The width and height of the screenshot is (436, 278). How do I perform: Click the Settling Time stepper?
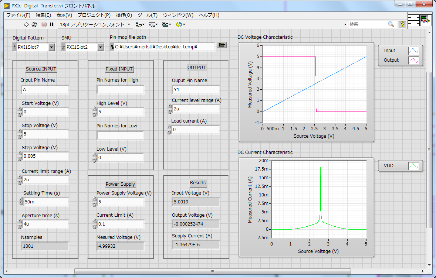[21, 202]
